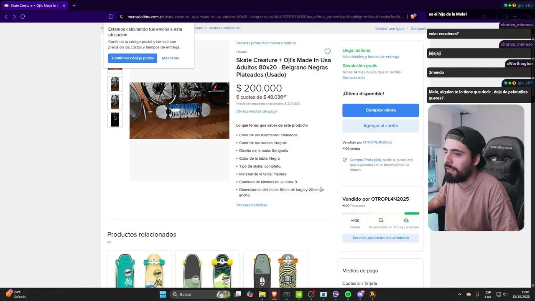Open Spotify from the taskbar
The image size is (535, 301).
click(348, 294)
